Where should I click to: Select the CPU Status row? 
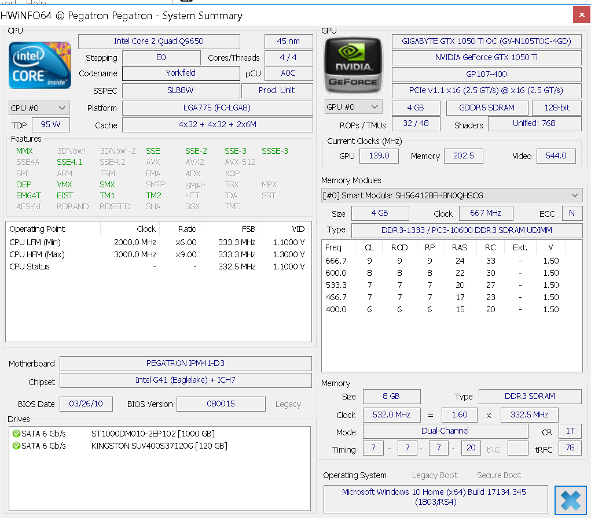click(157, 267)
